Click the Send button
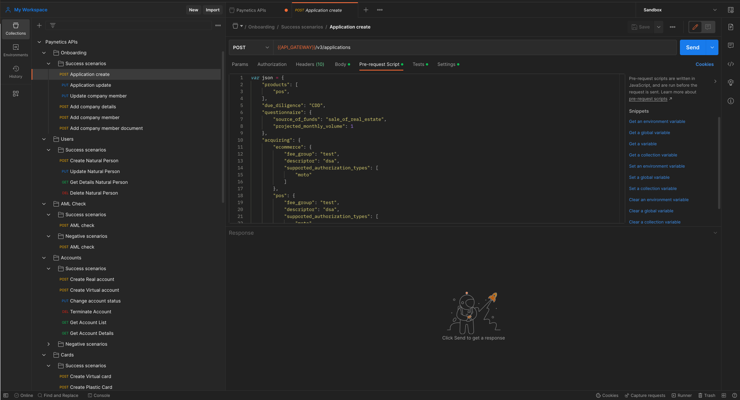The image size is (740, 400). point(692,47)
